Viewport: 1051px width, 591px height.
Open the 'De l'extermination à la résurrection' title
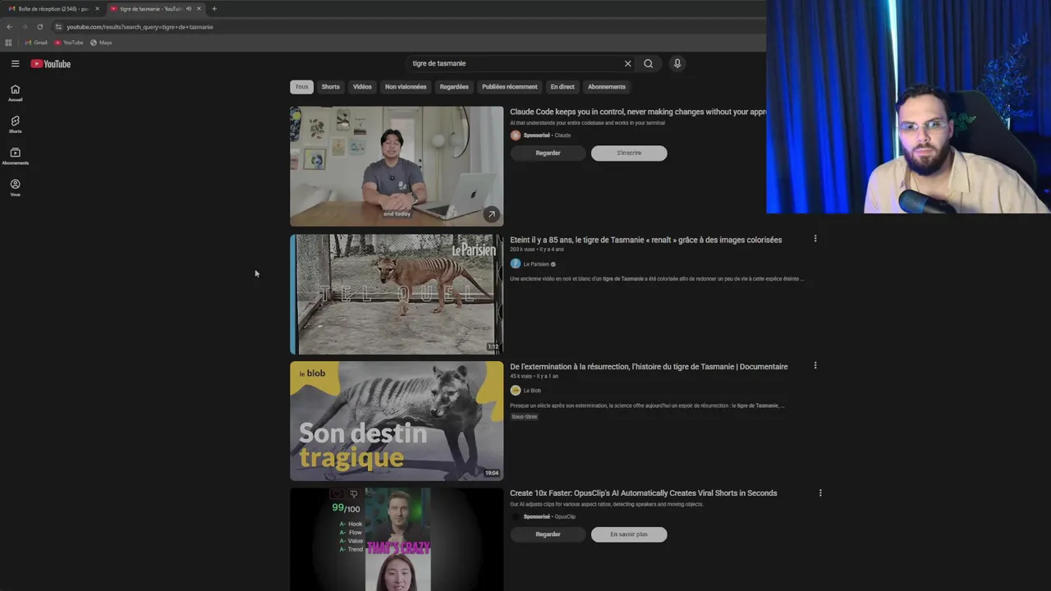(x=649, y=367)
